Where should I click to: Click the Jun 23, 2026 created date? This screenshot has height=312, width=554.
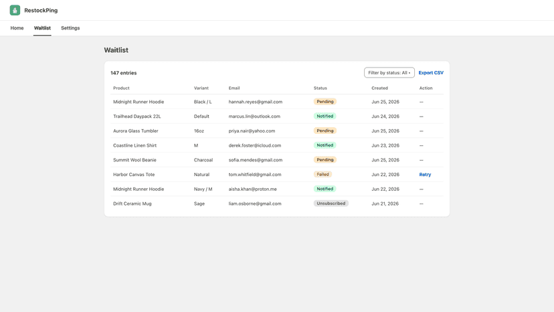[385, 145]
